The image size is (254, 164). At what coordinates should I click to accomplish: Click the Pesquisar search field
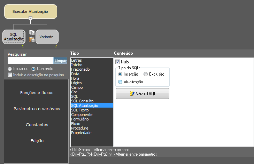(30, 61)
